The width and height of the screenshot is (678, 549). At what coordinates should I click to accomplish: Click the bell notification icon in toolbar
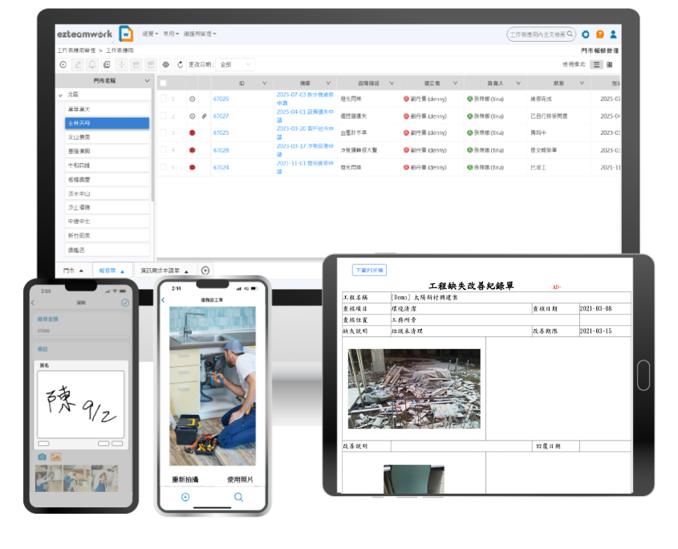pos(92,65)
